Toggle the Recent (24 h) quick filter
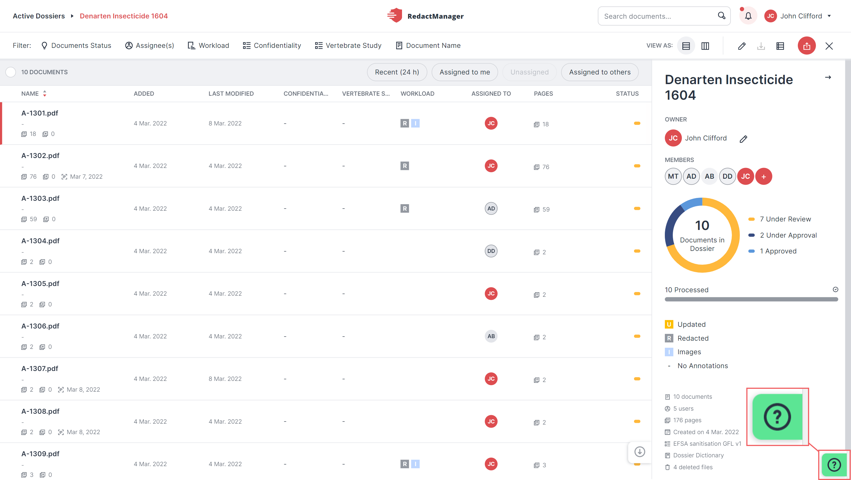851x480 pixels. 397,72
